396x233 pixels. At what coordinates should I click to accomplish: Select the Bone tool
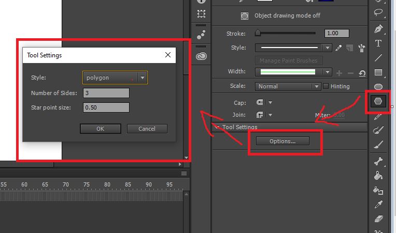click(378, 161)
